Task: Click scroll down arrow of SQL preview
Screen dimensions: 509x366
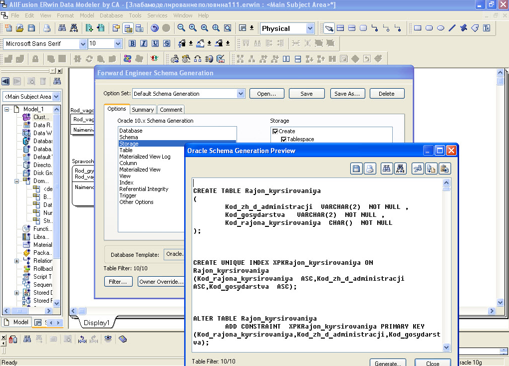Action: 446,347
